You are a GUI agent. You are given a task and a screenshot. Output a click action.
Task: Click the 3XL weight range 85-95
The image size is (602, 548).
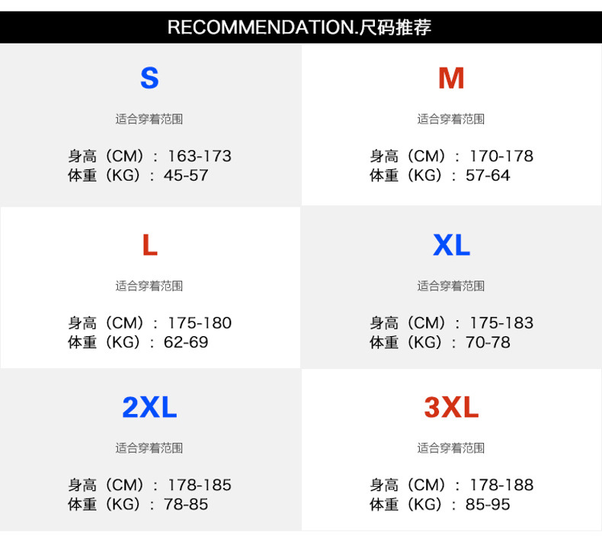488,505
